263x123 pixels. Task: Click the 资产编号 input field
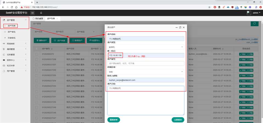click(x=146, y=63)
